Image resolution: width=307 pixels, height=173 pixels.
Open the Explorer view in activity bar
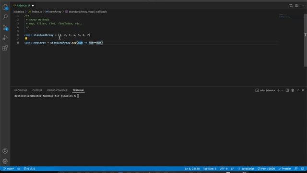pyautogui.click(x=5, y=7)
